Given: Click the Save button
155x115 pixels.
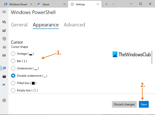Looking at the screenshot, I should (144, 104).
